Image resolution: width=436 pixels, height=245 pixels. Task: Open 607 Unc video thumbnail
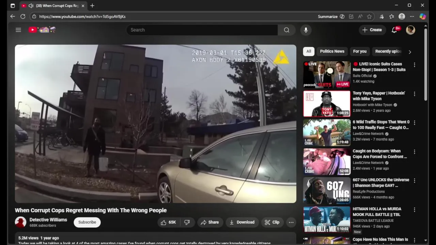[327, 190]
